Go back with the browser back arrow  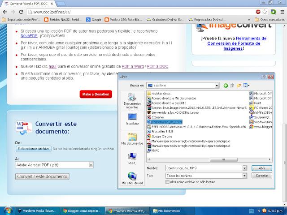5,12
